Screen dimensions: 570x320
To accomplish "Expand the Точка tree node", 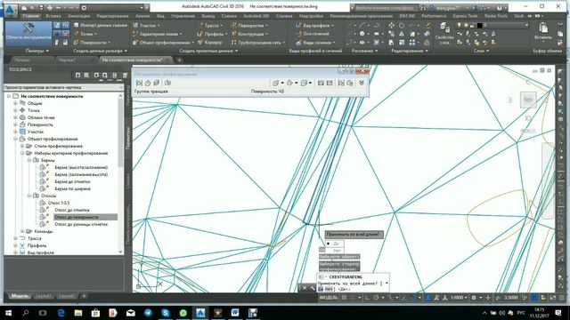I will click(16, 110).
